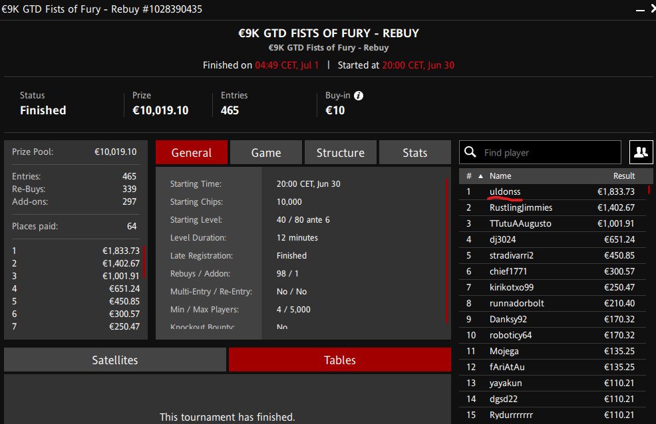The width and height of the screenshot is (656, 424).
Task: Select player RustlingJimmies row
Action: [552, 207]
